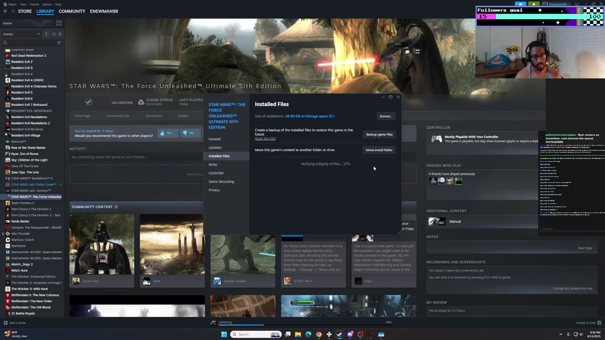Open the View menu
The height and width of the screenshot is (340, 605).
(23, 4)
